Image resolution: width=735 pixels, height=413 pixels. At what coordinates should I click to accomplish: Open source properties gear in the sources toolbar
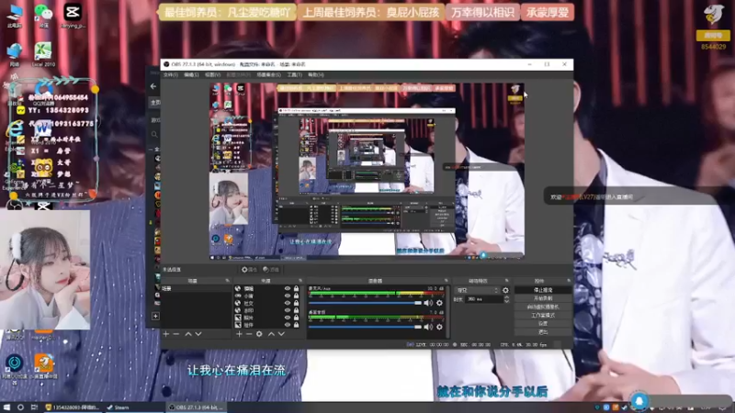coord(259,334)
